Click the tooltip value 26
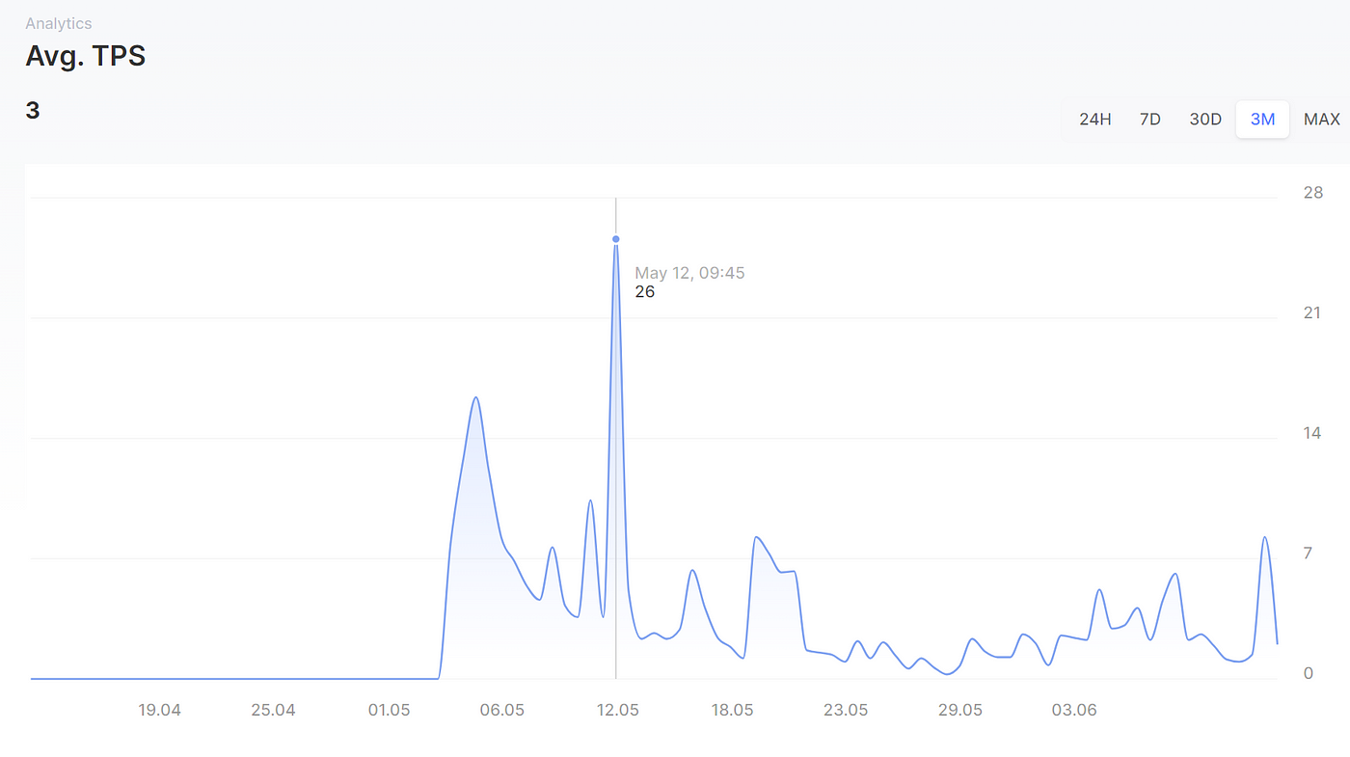 644,291
